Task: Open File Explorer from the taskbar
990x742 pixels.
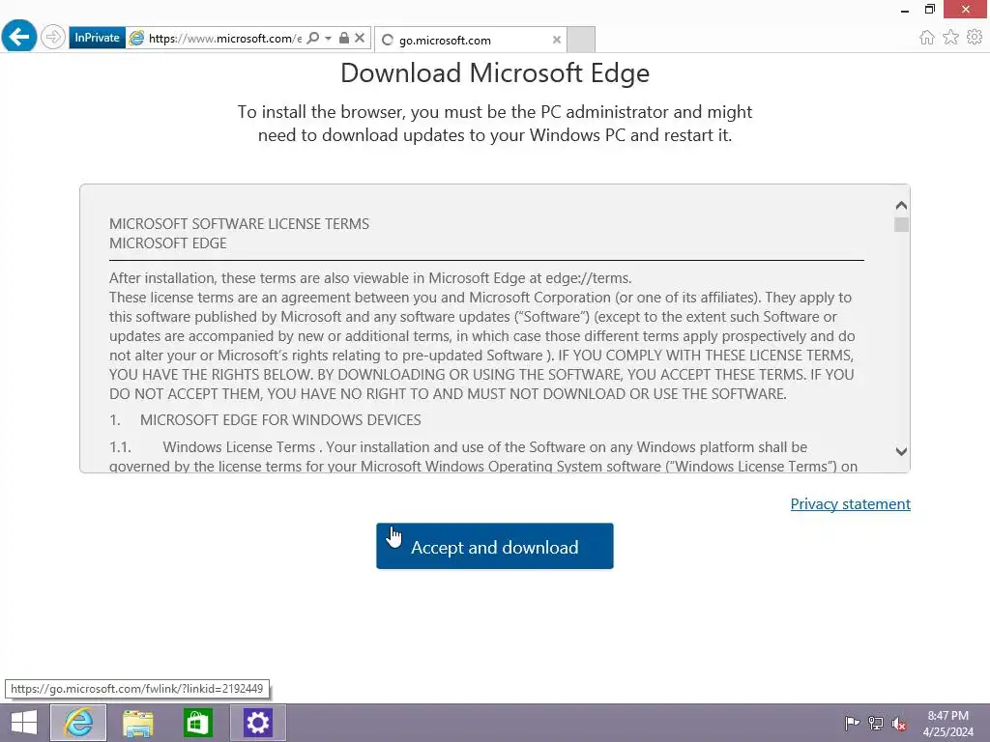Action: 137,723
